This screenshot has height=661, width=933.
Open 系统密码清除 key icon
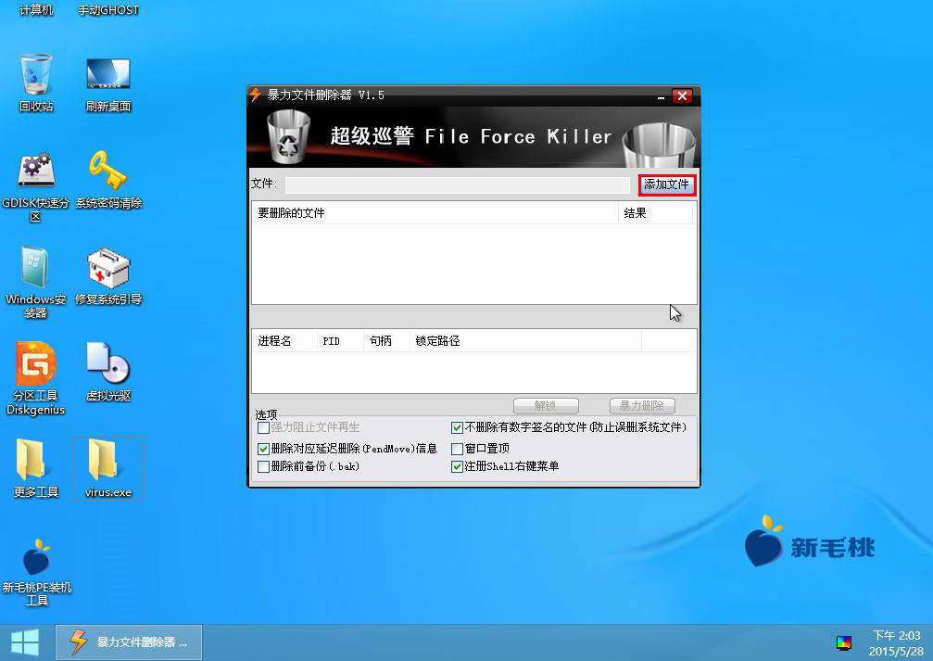point(108,181)
